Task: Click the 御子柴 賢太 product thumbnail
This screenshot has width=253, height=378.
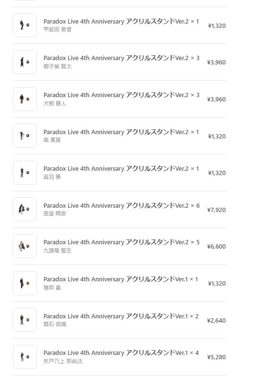Action: click(25, 62)
